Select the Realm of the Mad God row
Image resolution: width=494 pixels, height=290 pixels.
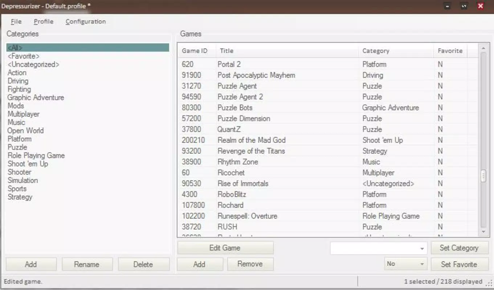(328, 140)
